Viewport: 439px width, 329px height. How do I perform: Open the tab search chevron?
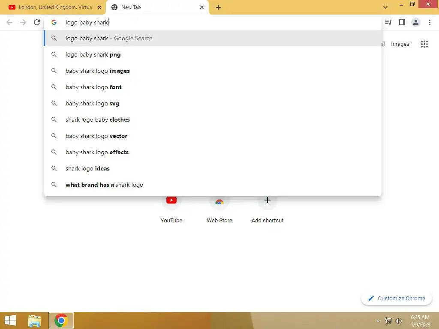click(x=385, y=7)
